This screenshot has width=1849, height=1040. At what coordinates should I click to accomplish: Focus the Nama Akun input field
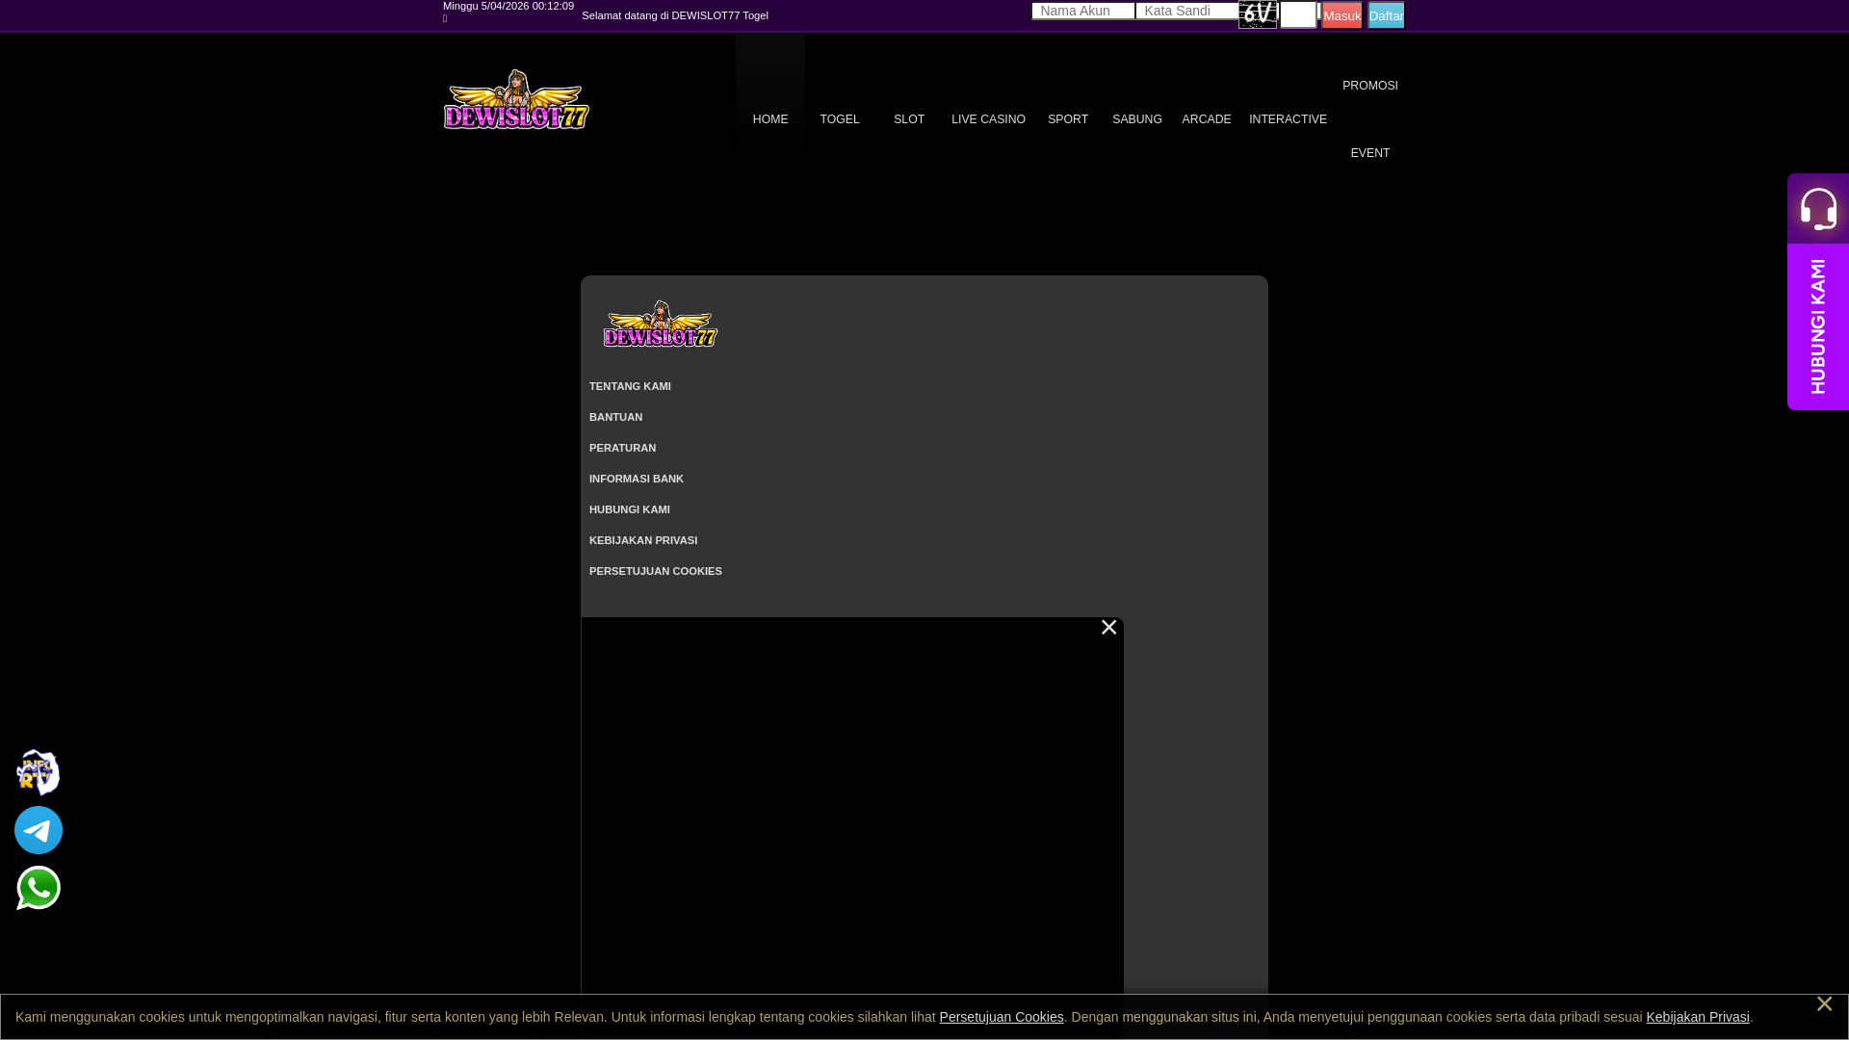point(1083,11)
